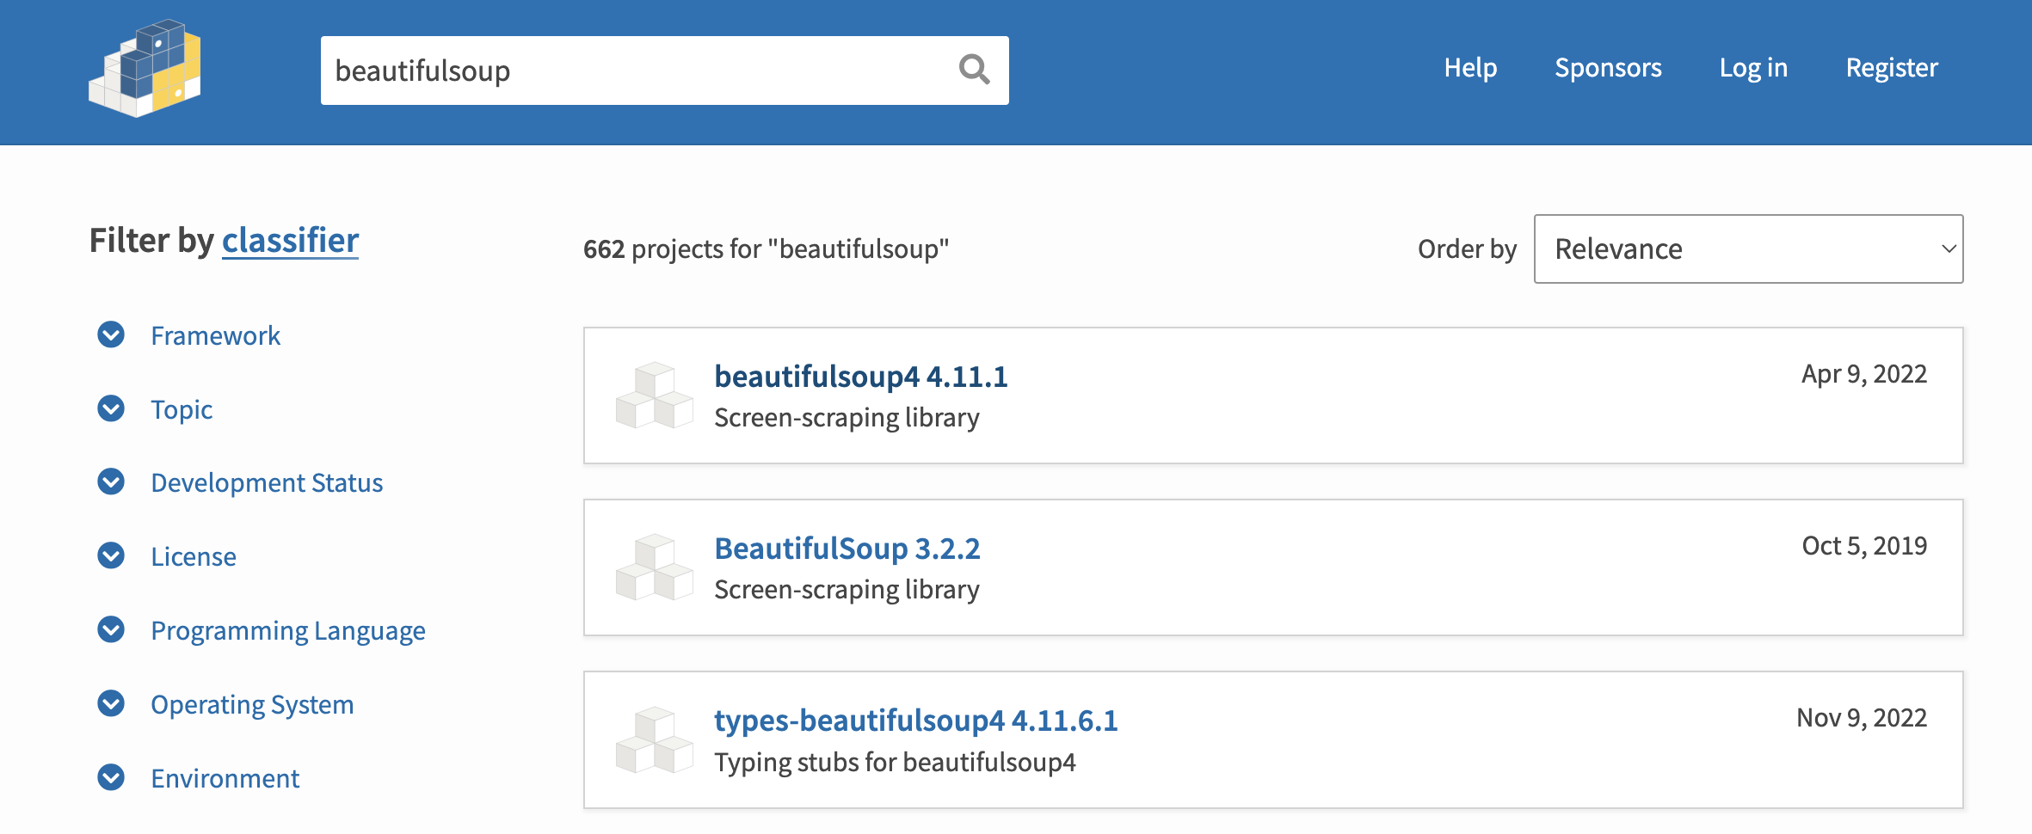Expand the Environment filter chevron

point(111,777)
